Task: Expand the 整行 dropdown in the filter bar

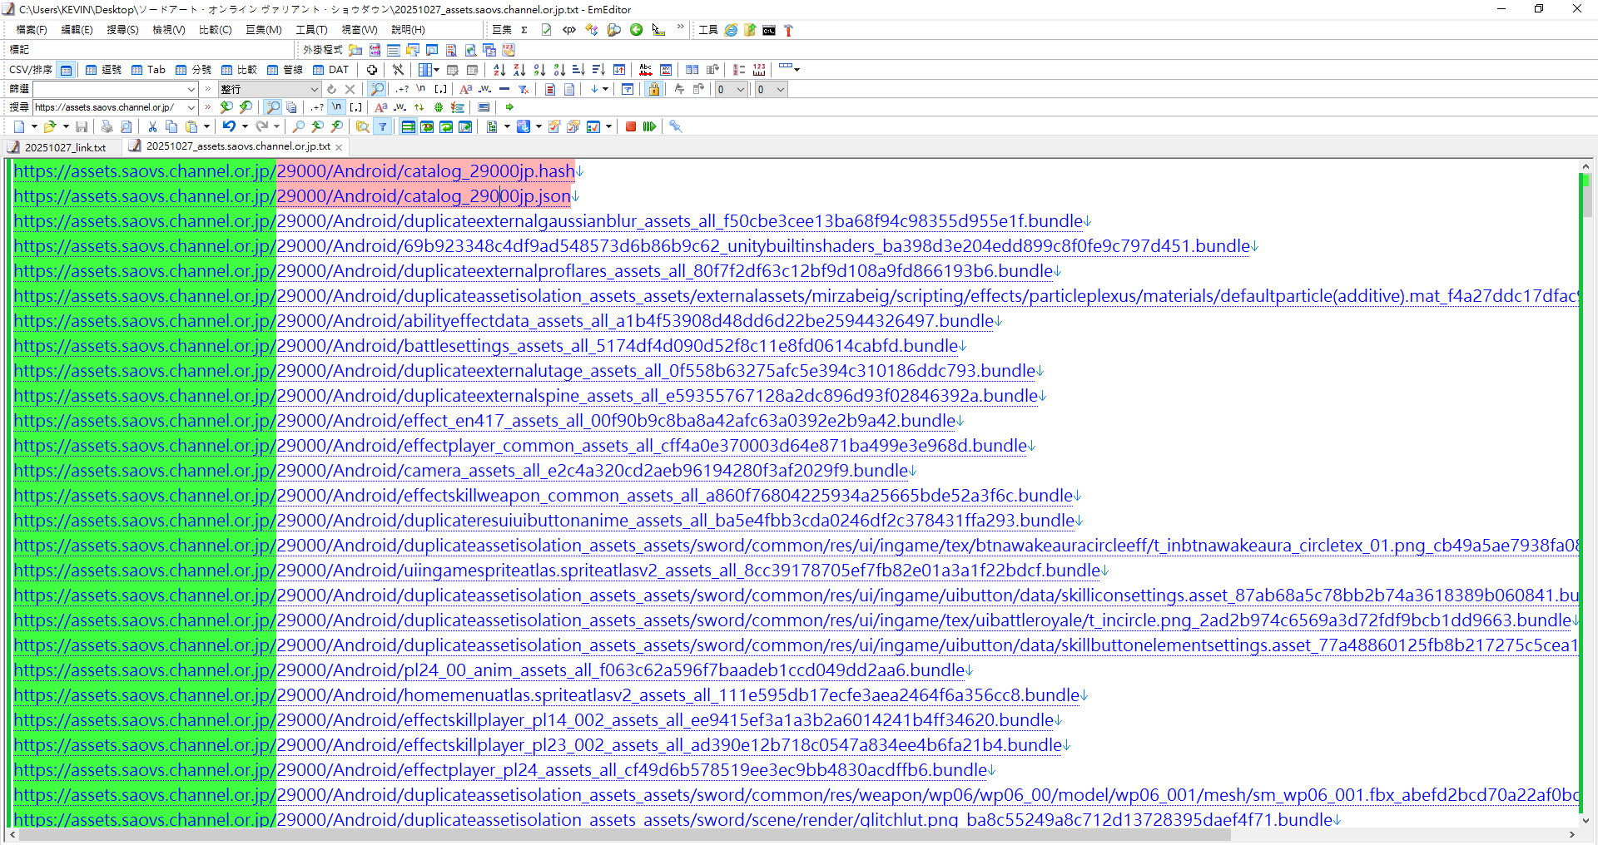Action: tap(314, 89)
